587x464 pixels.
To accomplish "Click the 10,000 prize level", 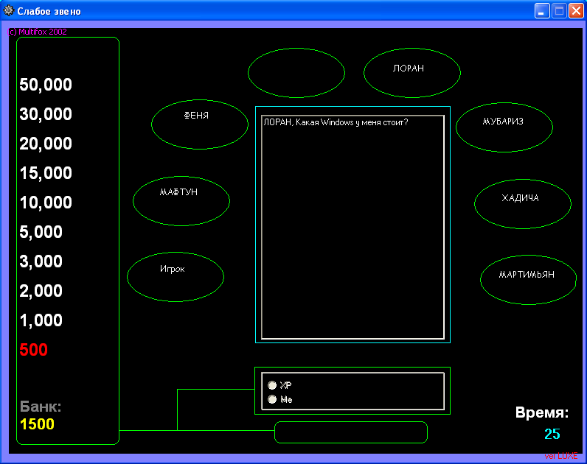I will tap(46, 203).
